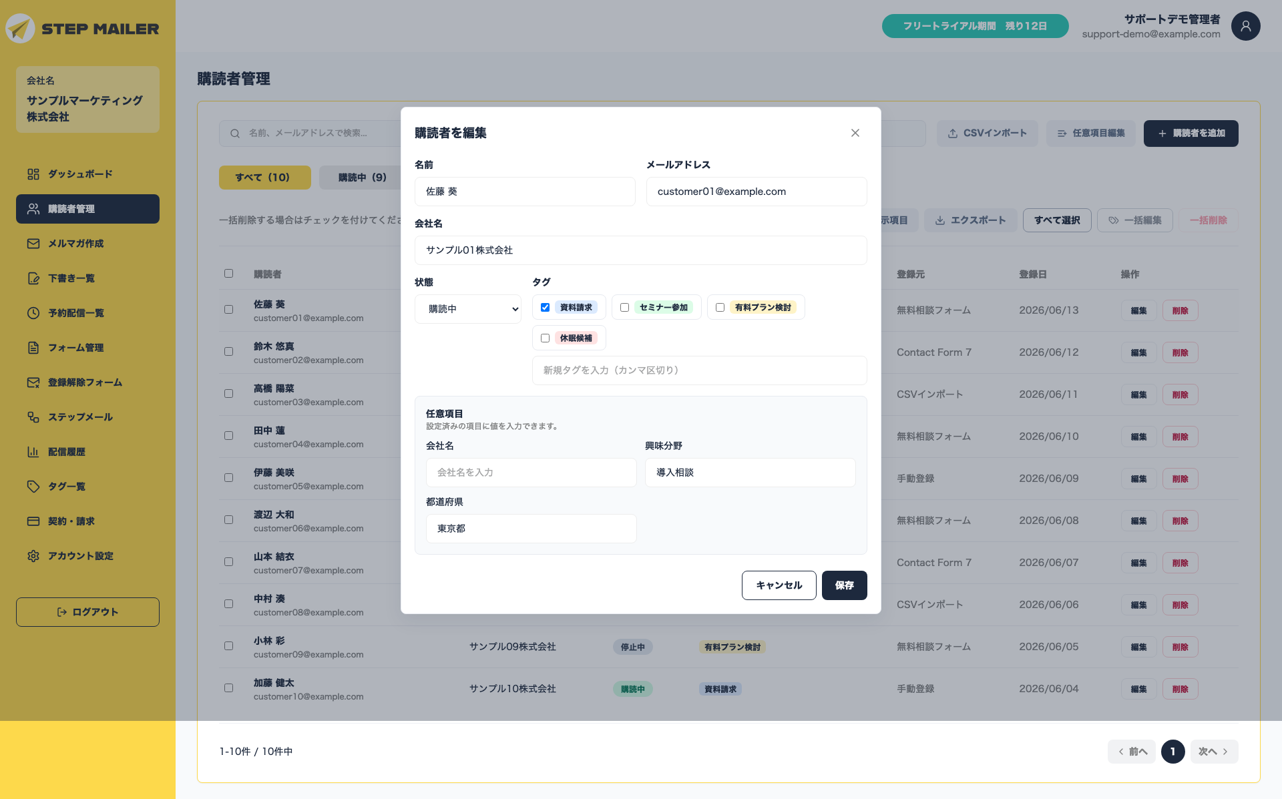Click the すべて選択 button
This screenshot has height=799, width=1282.
click(x=1057, y=220)
